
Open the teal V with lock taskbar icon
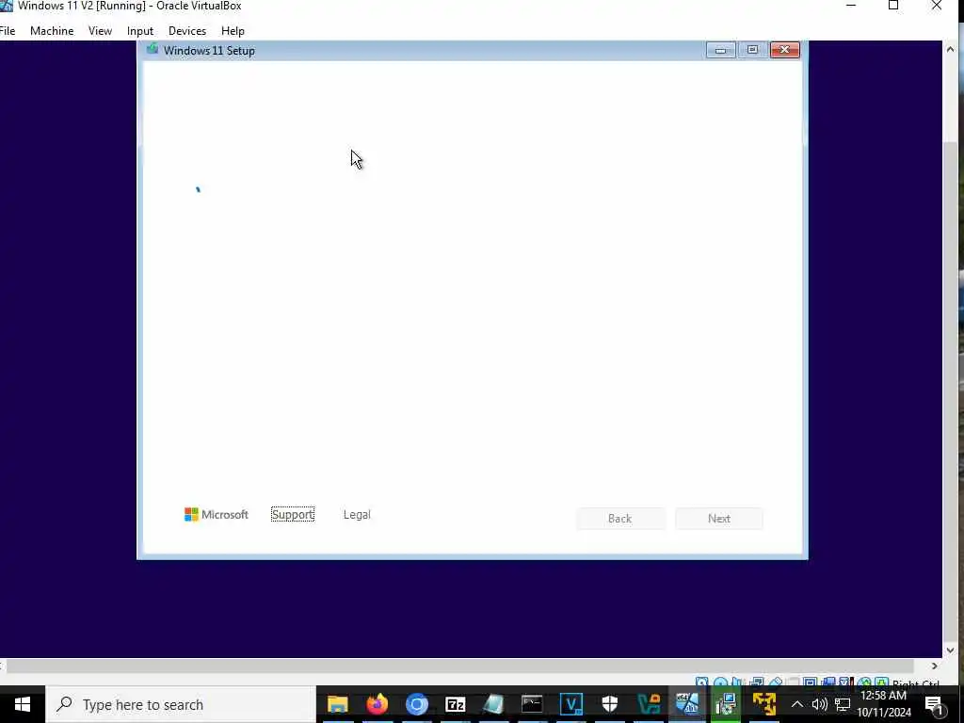pyautogui.click(x=649, y=704)
